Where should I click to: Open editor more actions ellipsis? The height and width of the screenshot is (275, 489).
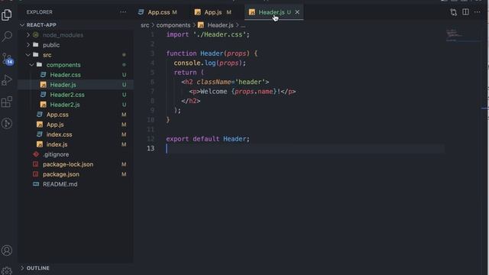coord(477,12)
